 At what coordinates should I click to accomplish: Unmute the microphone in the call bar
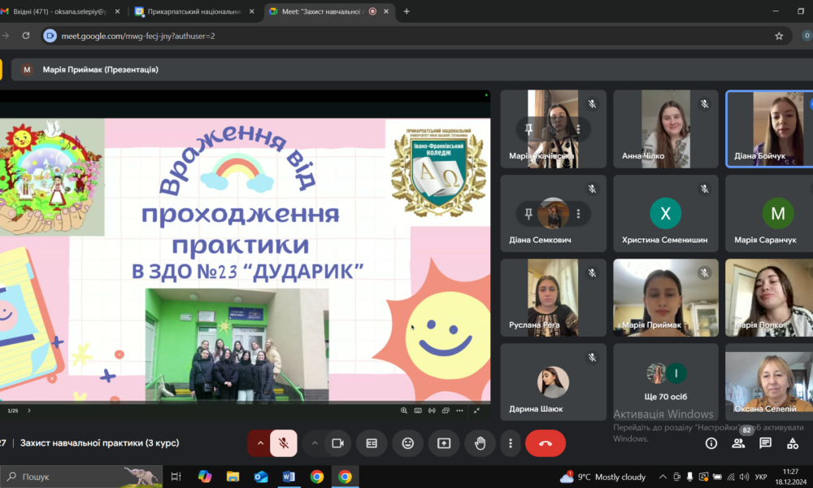(x=284, y=443)
